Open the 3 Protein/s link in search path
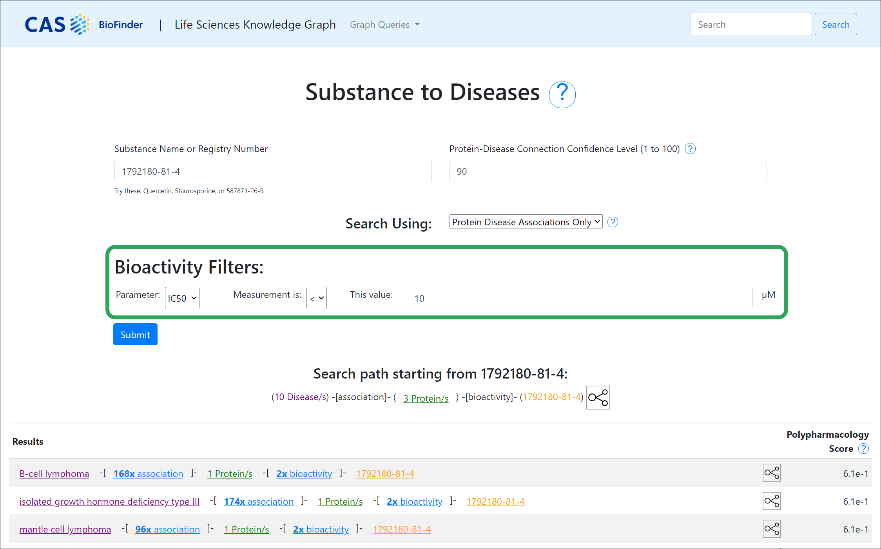The image size is (881, 549). [426, 398]
